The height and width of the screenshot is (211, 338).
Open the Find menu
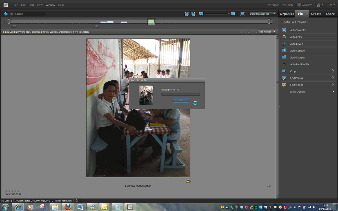(31, 5)
